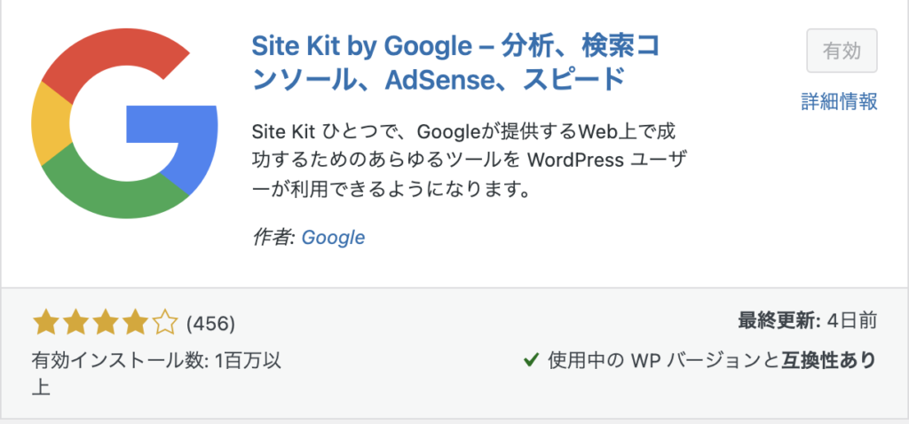Click the third gold rating star
The height and width of the screenshot is (424, 909).
pyautogui.click(x=105, y=321)
